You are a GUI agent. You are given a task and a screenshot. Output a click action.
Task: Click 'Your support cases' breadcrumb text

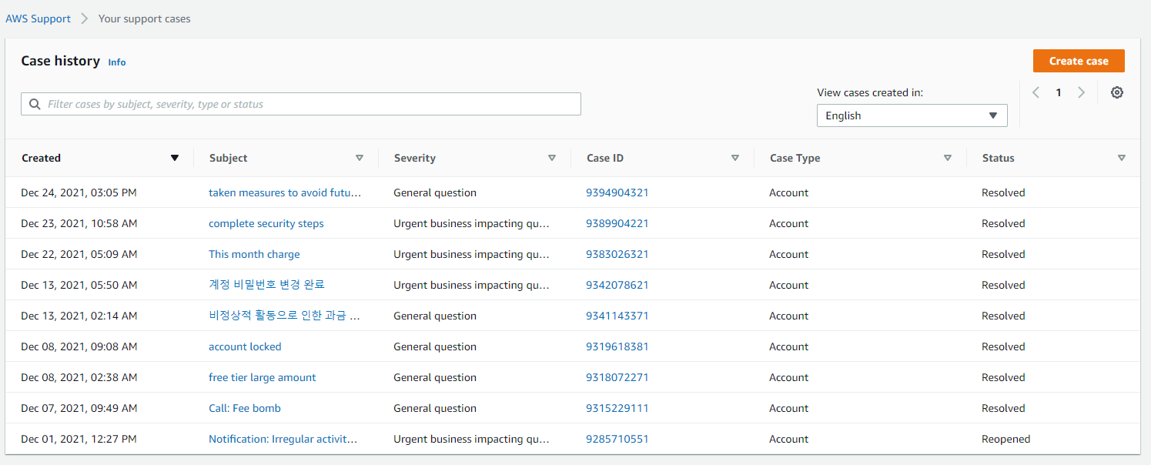coord(144,18)
